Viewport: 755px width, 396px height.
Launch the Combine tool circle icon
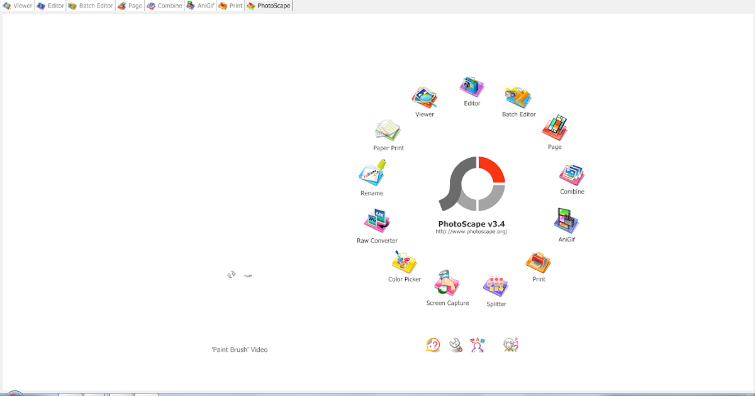[572, 175]
